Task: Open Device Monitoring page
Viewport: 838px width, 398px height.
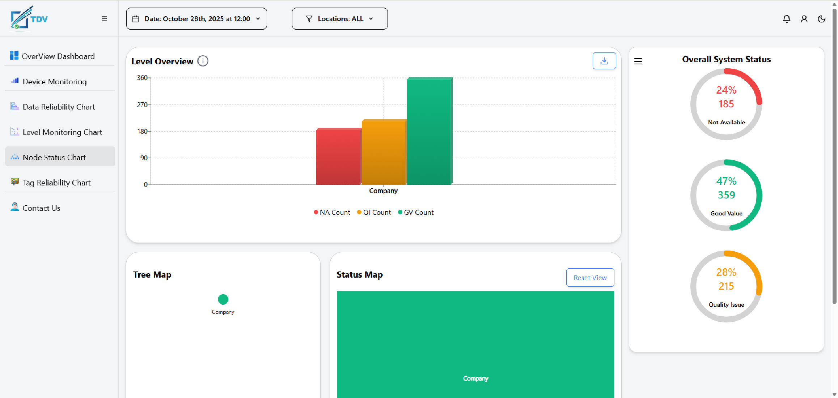Action: pyautogui.click(x=55, y=82)
